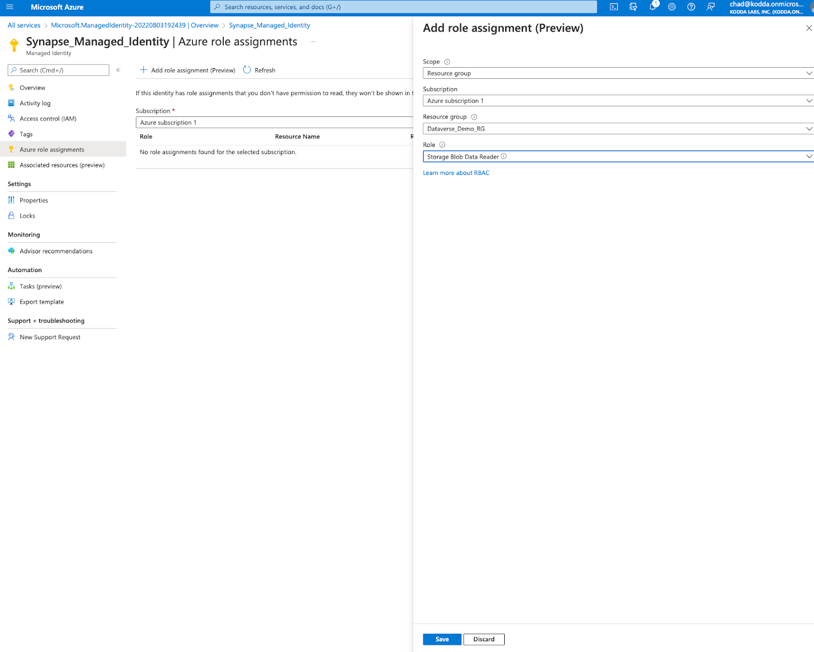Open Advisor recommendations

click(56, 251)
